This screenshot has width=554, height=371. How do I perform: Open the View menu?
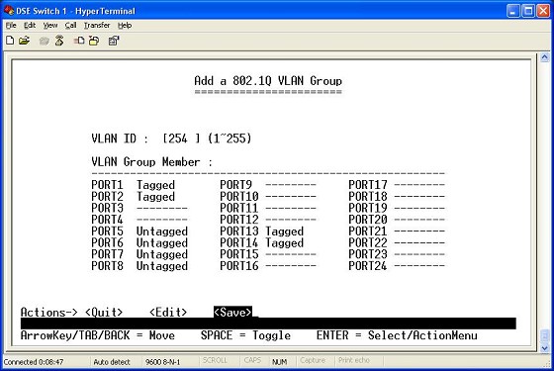click(50, 25)
